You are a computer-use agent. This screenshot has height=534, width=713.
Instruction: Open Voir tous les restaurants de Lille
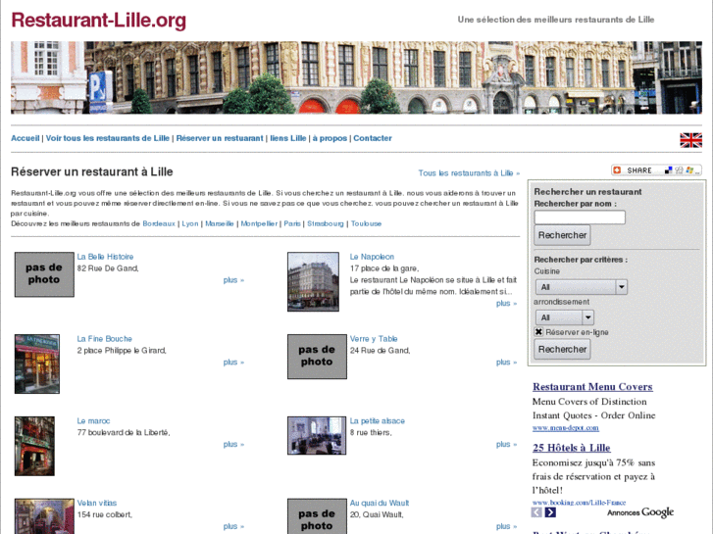107,138
